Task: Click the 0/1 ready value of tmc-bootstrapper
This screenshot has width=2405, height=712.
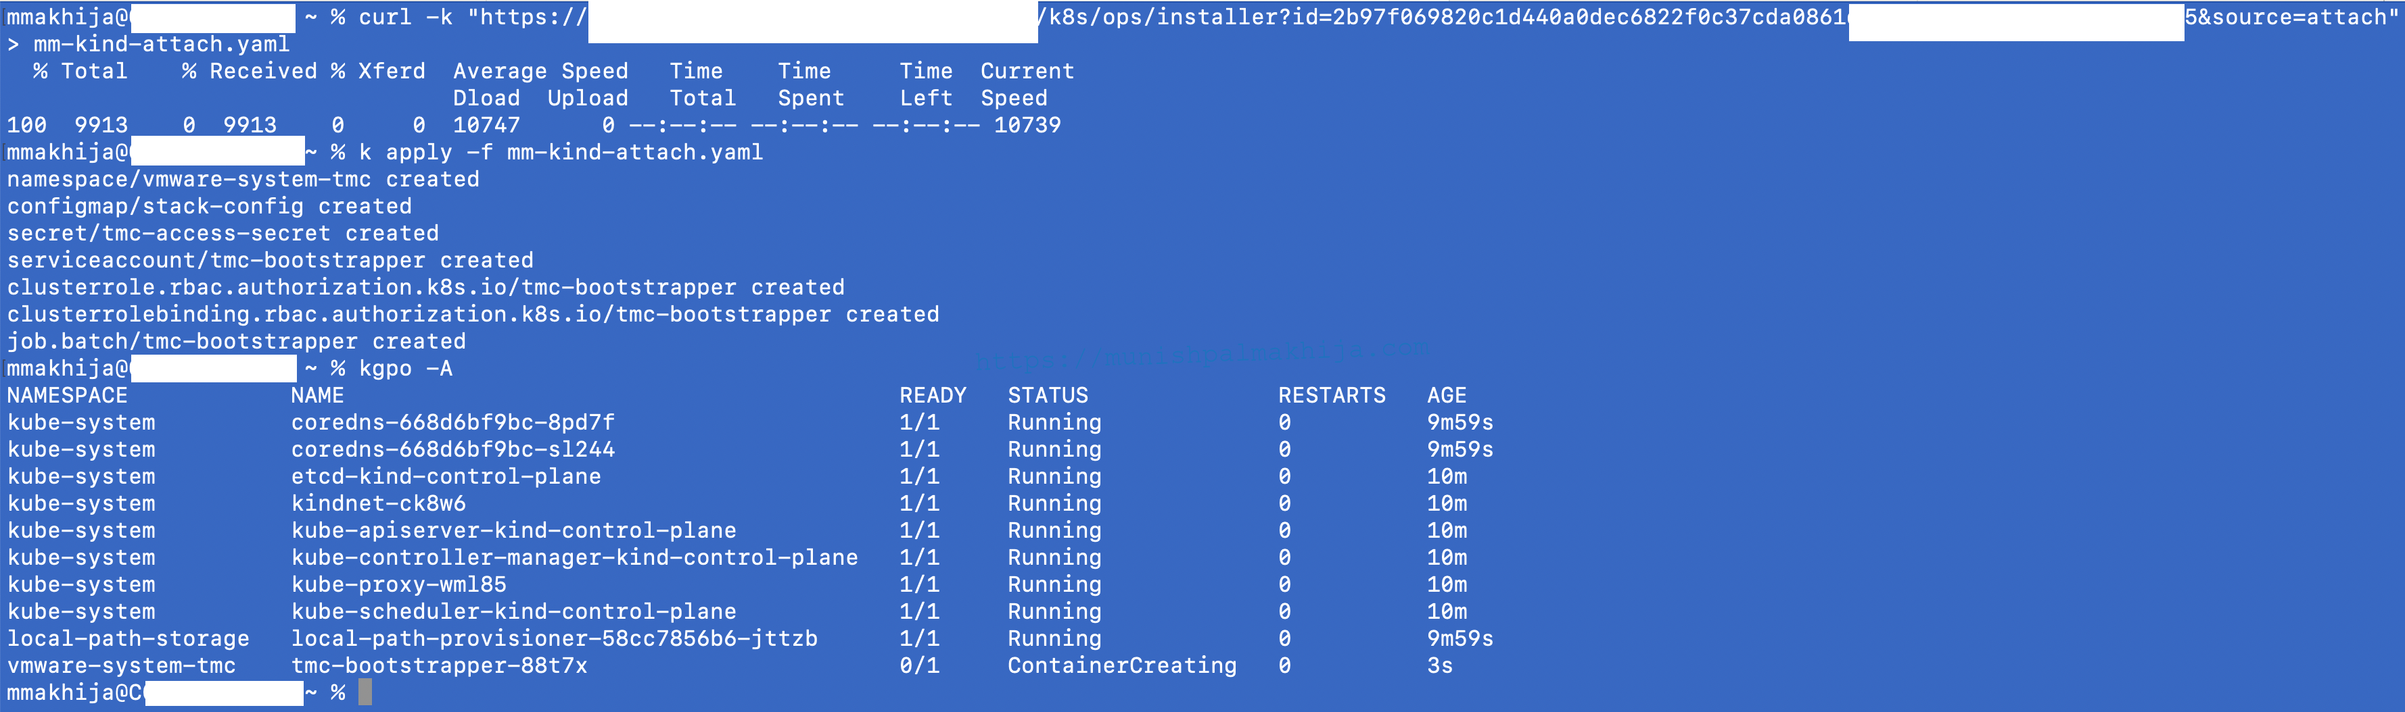Action: (x=920, y=666)
